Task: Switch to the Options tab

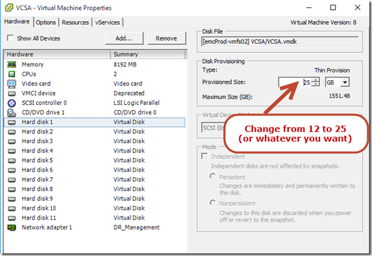Action: pyautogui.click(x=46, y=23)
